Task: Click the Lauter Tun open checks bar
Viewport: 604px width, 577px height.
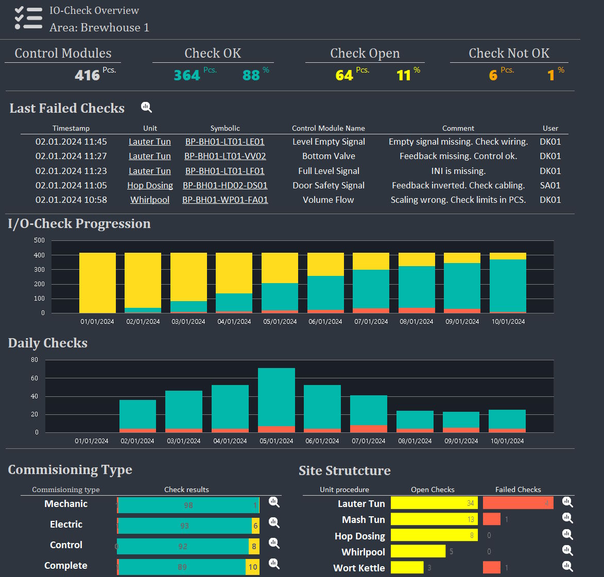Action: pyautogui.click(x=434, y=503)
